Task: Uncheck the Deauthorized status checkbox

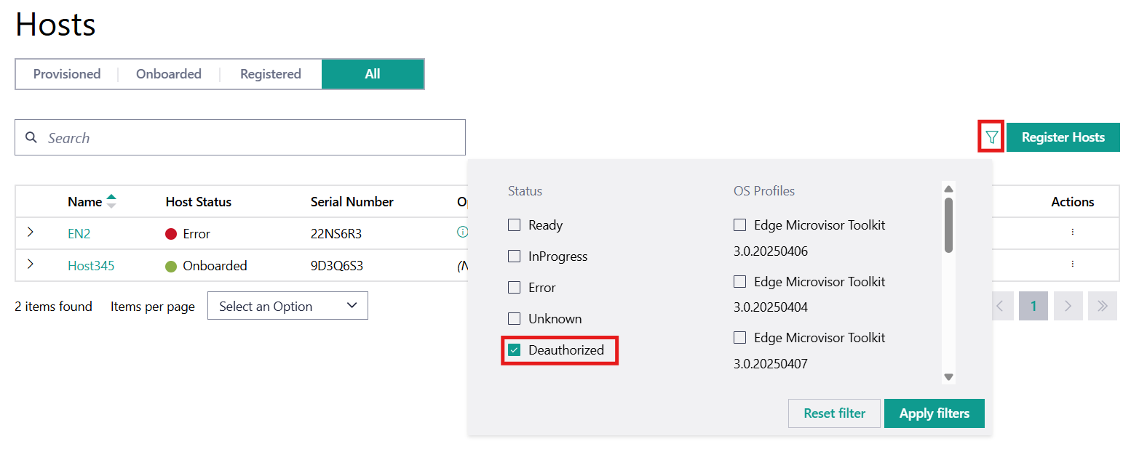Action: coord(515,350)
